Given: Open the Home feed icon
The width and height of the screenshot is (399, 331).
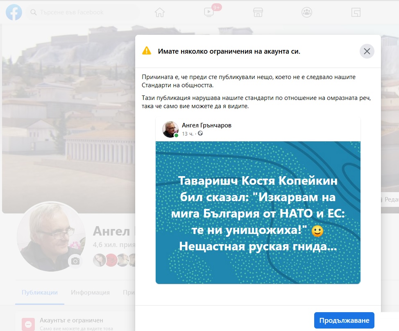Looking at the screenshot, I should click(160, 12).
